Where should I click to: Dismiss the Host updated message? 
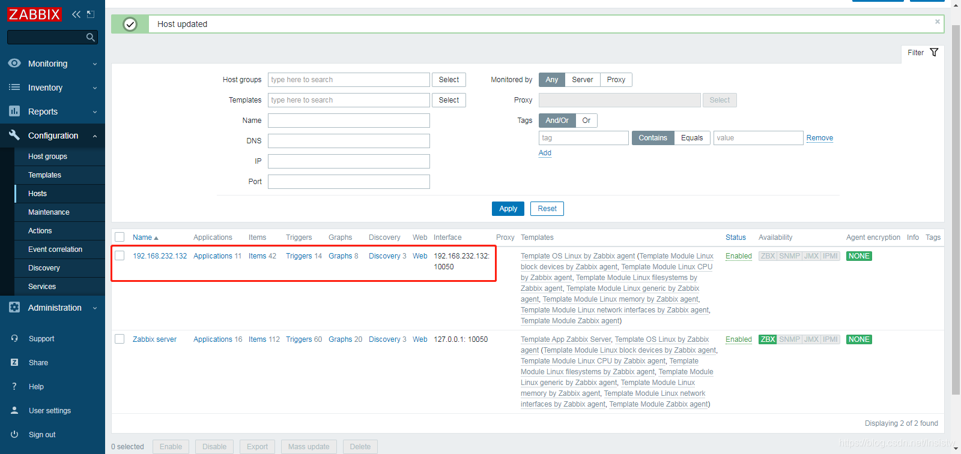(937, 22)
